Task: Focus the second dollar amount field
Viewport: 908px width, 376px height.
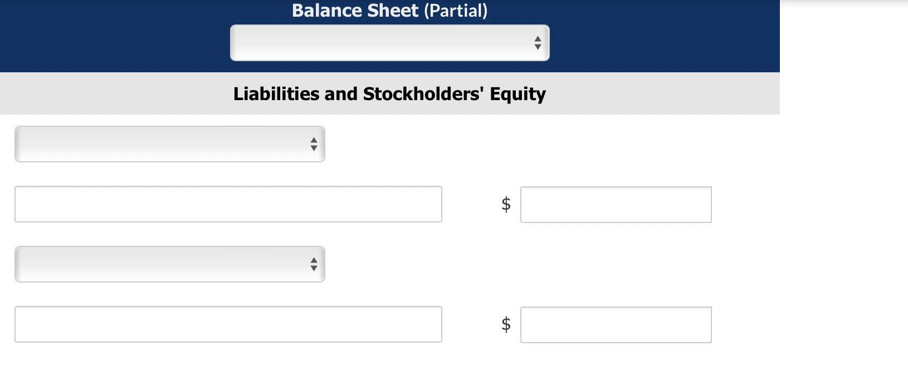Action: tap(616, 325)
